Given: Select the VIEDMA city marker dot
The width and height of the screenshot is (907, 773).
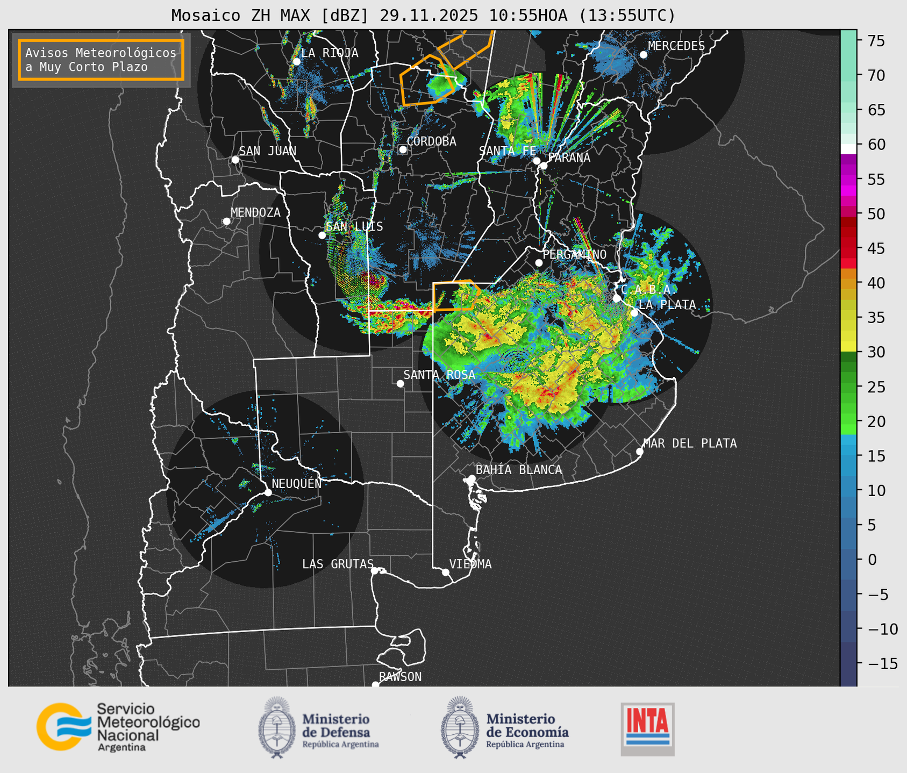Looking at the screenshot, I should tap(445, 572).
